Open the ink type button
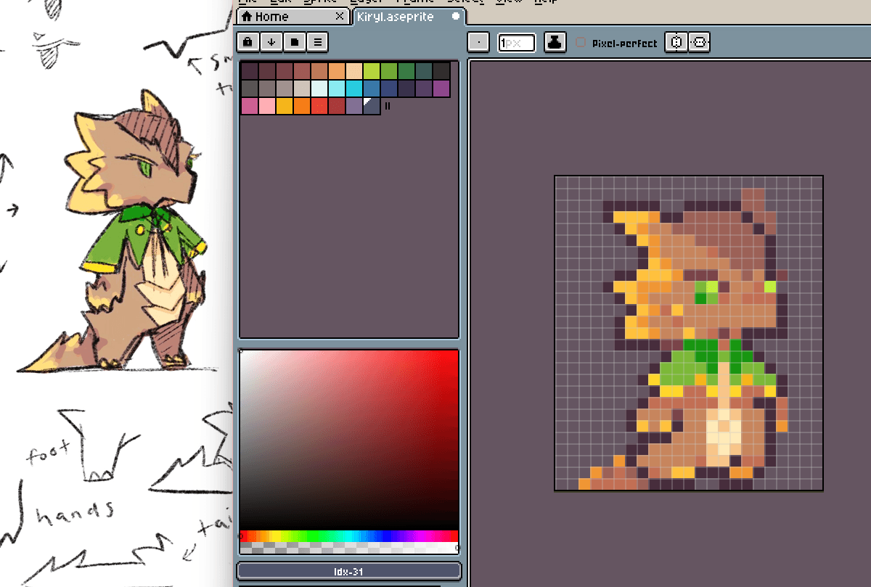 [555, 42]
